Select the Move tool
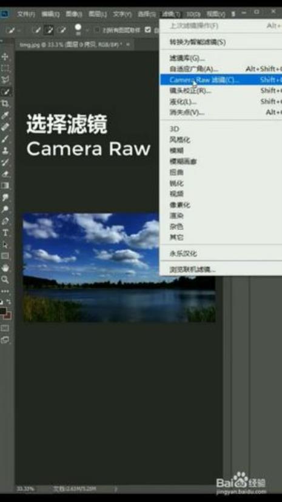 5,56
